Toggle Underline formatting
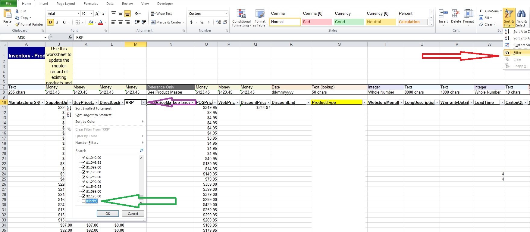The width and height of the screenshot is (530, 232). coord(64,22)
